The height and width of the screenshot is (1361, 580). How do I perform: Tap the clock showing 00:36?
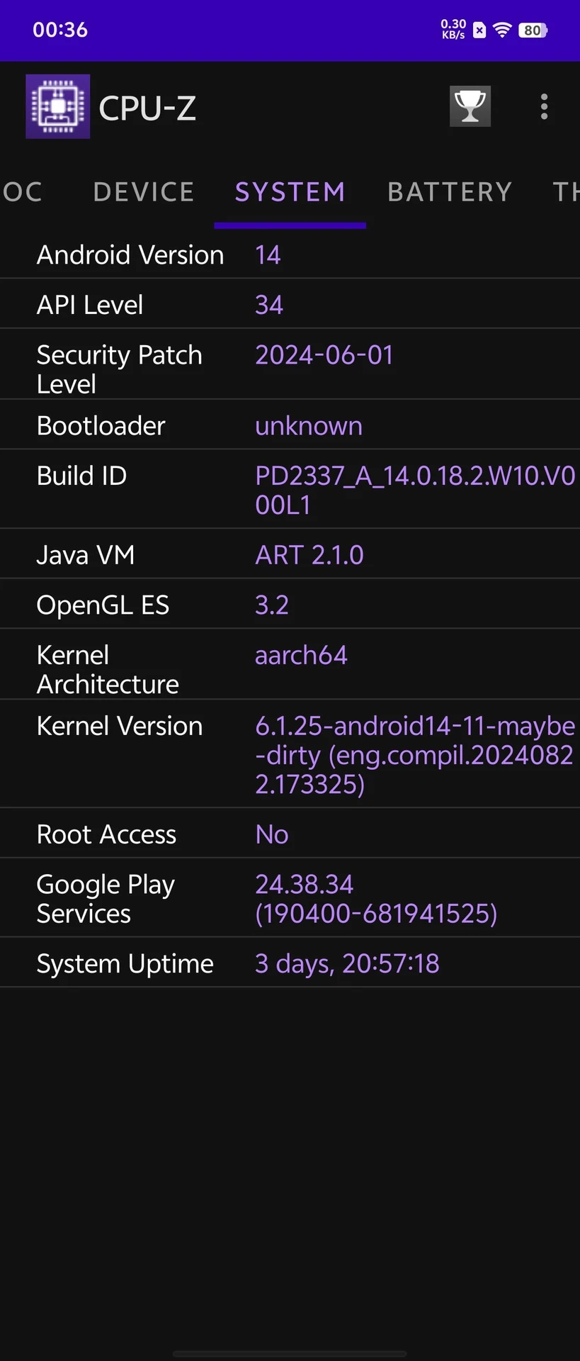pyautogui.click(x=60, y=30)
